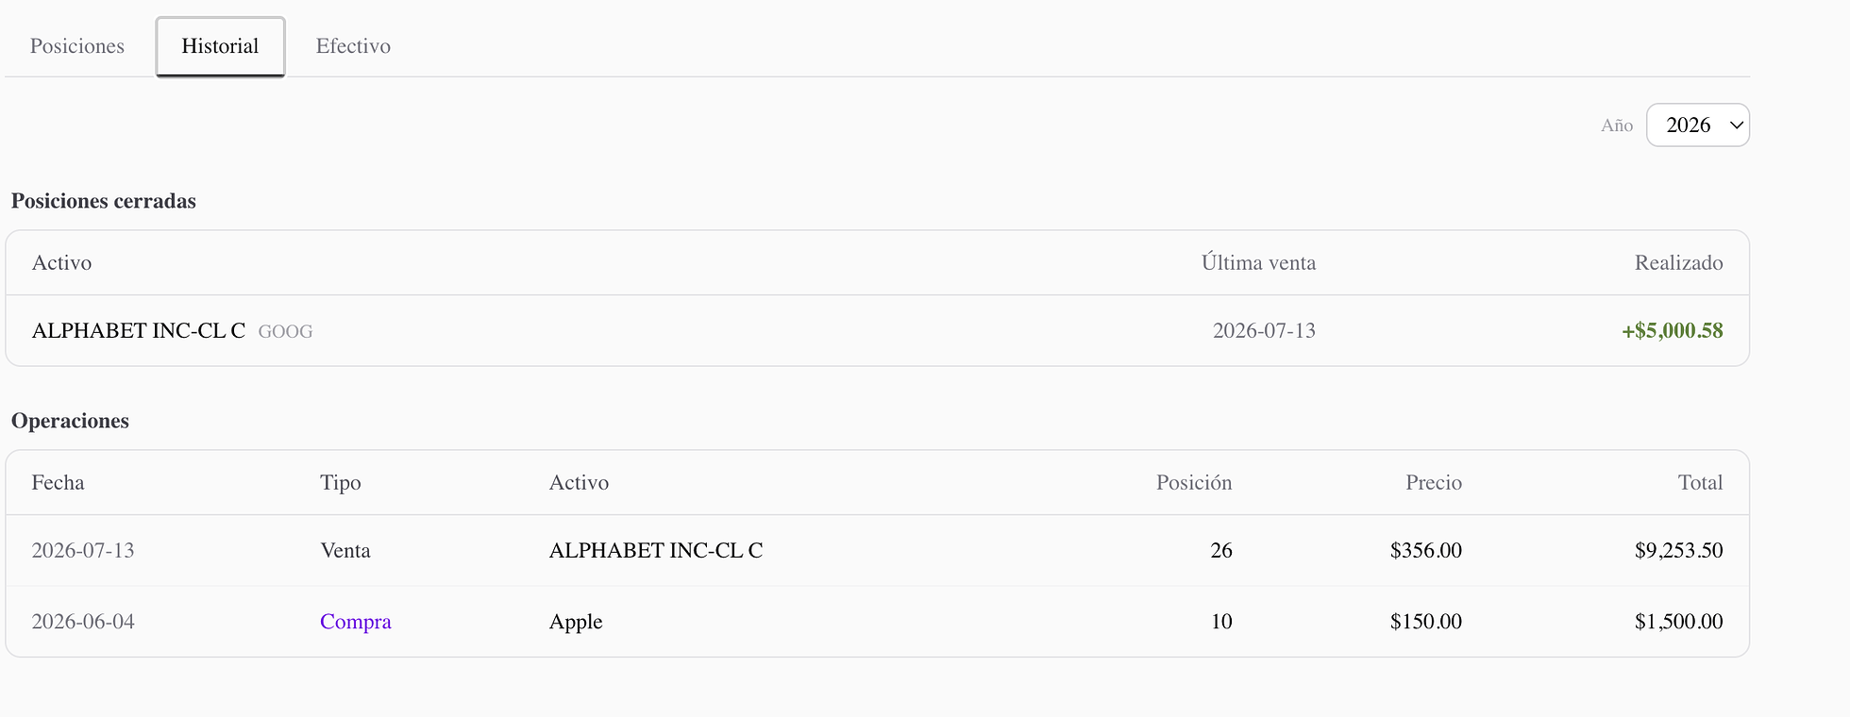The height and width of the screenshot is (717, 1850).
Task: Click the +$5,000.58 realized gain value
Action: pos(1672,330)
